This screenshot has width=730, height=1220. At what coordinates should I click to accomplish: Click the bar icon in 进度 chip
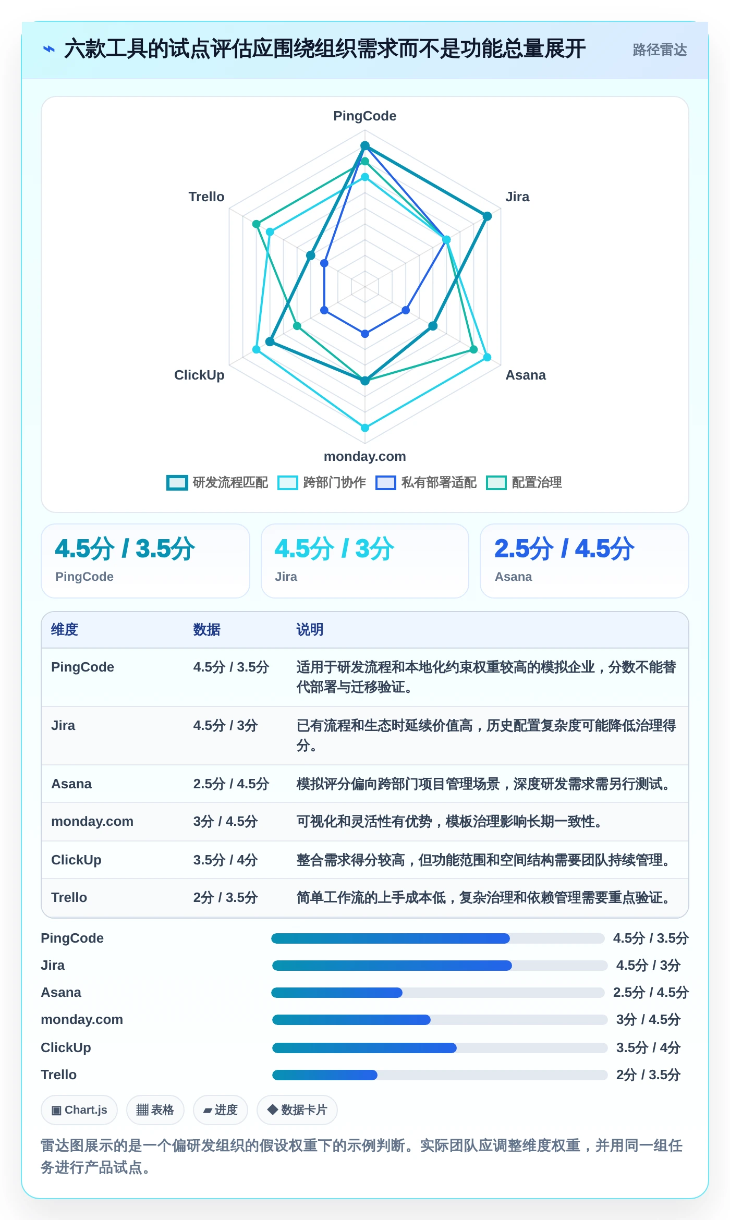[x=208, y=1111]
